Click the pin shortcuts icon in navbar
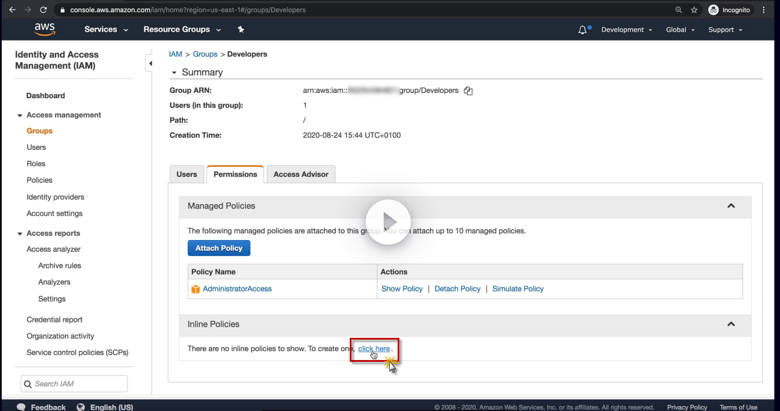780x411 pixels. [x=241, y=29]
